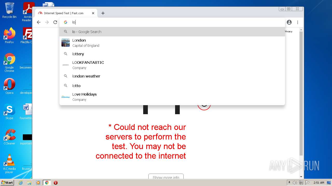Click the Action Center flag icon

[307, 183]
